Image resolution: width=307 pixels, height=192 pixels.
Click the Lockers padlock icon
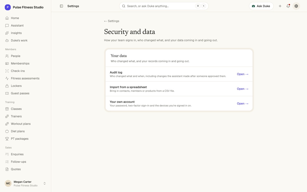[x=7, y=86]
